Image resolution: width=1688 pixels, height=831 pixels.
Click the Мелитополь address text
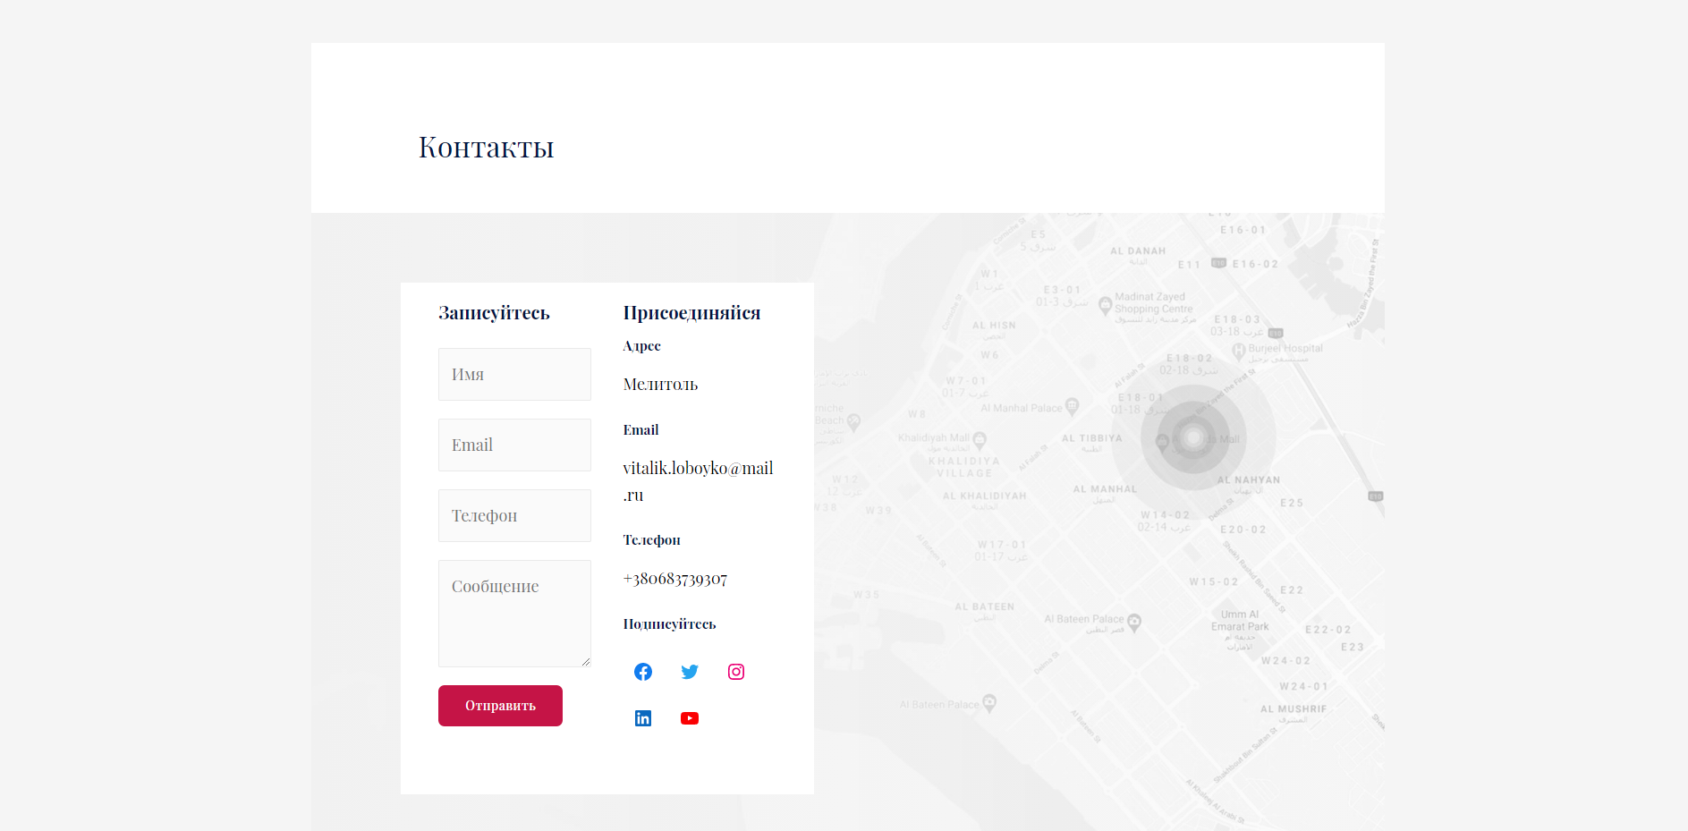coord(660,385)
